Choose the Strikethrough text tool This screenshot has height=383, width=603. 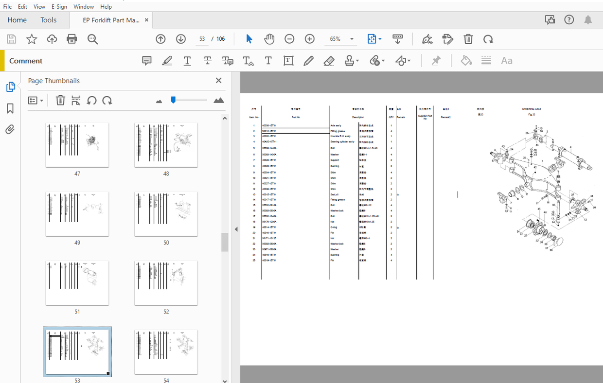[208, 61]
